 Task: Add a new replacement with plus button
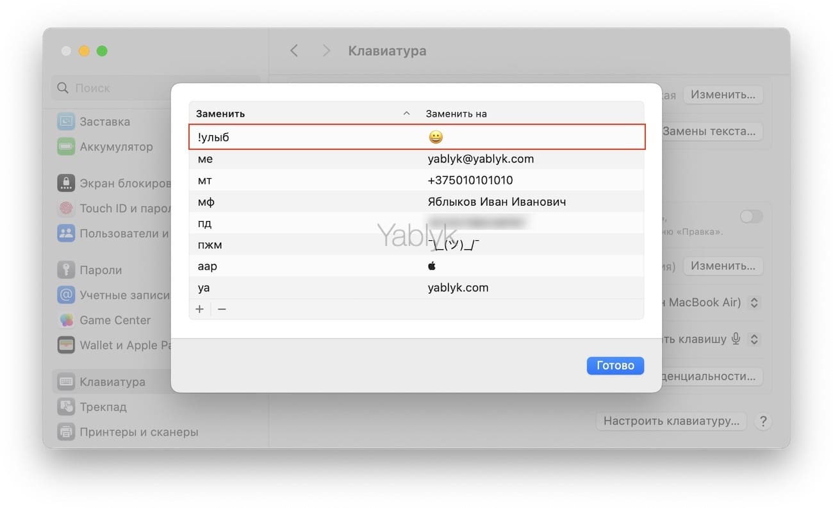pyautogui.click(x=200, y=309)
